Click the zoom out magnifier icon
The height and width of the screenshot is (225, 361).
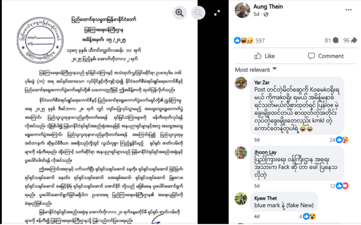198,12
